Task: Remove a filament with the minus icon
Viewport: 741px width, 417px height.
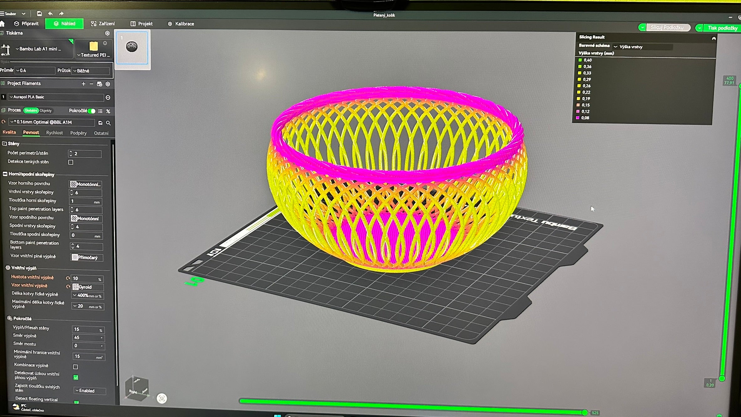Action: (x=91, y=84)
